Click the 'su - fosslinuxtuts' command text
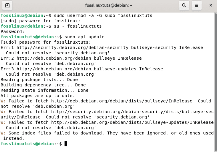The height and width of the screenshot is (152, 217). pos(78,26)
